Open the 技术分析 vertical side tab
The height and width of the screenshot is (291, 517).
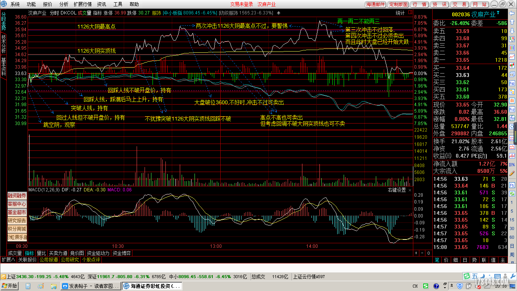[3, 44]
